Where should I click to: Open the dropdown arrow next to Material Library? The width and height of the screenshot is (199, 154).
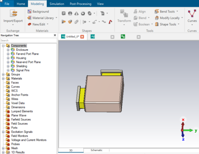[x=56, y=18]
